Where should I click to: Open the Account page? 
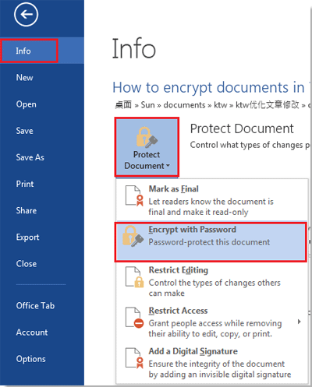(32, 332)
